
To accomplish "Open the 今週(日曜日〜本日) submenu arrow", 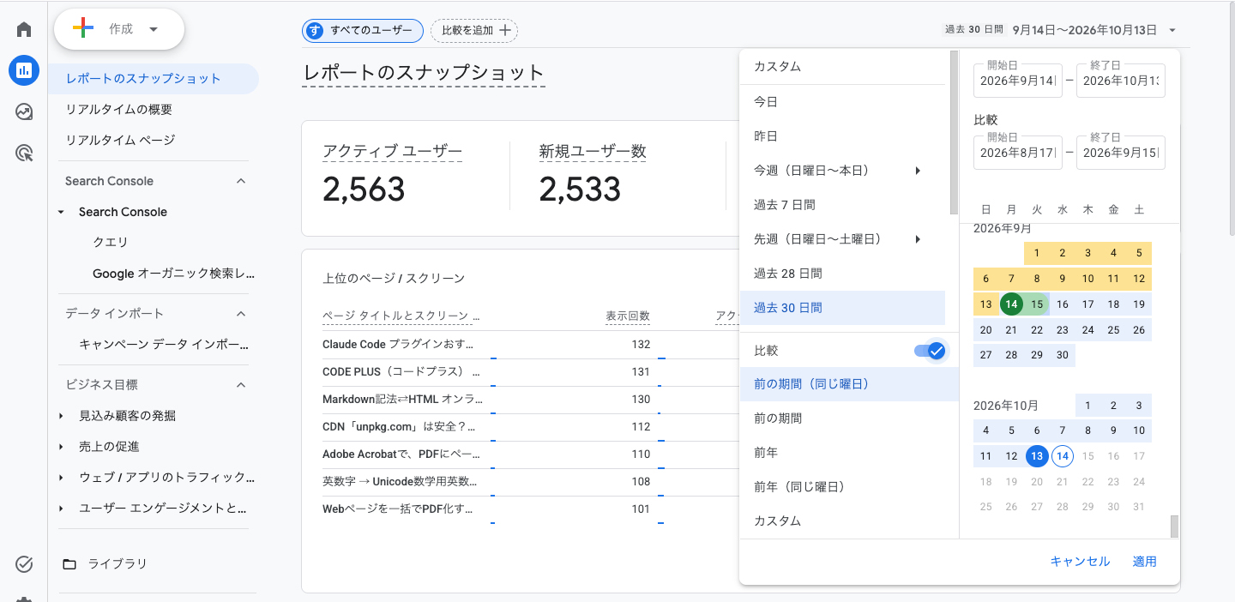I will (918, 171).
